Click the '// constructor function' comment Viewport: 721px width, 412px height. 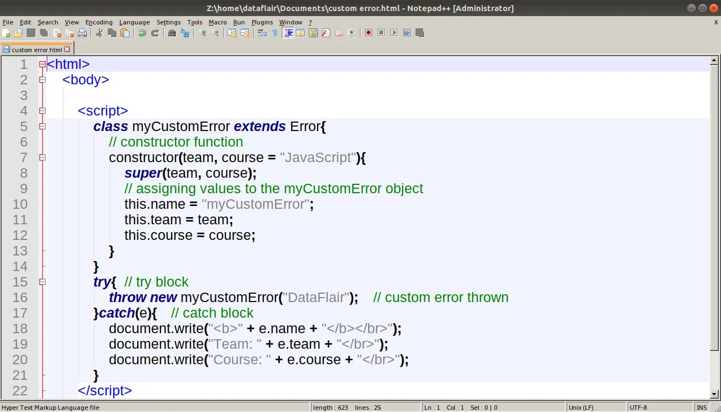(x=176, y=142)
